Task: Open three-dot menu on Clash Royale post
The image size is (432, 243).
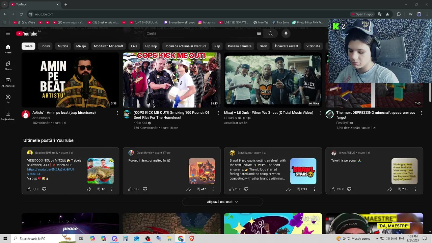Action: click(213, 189)
